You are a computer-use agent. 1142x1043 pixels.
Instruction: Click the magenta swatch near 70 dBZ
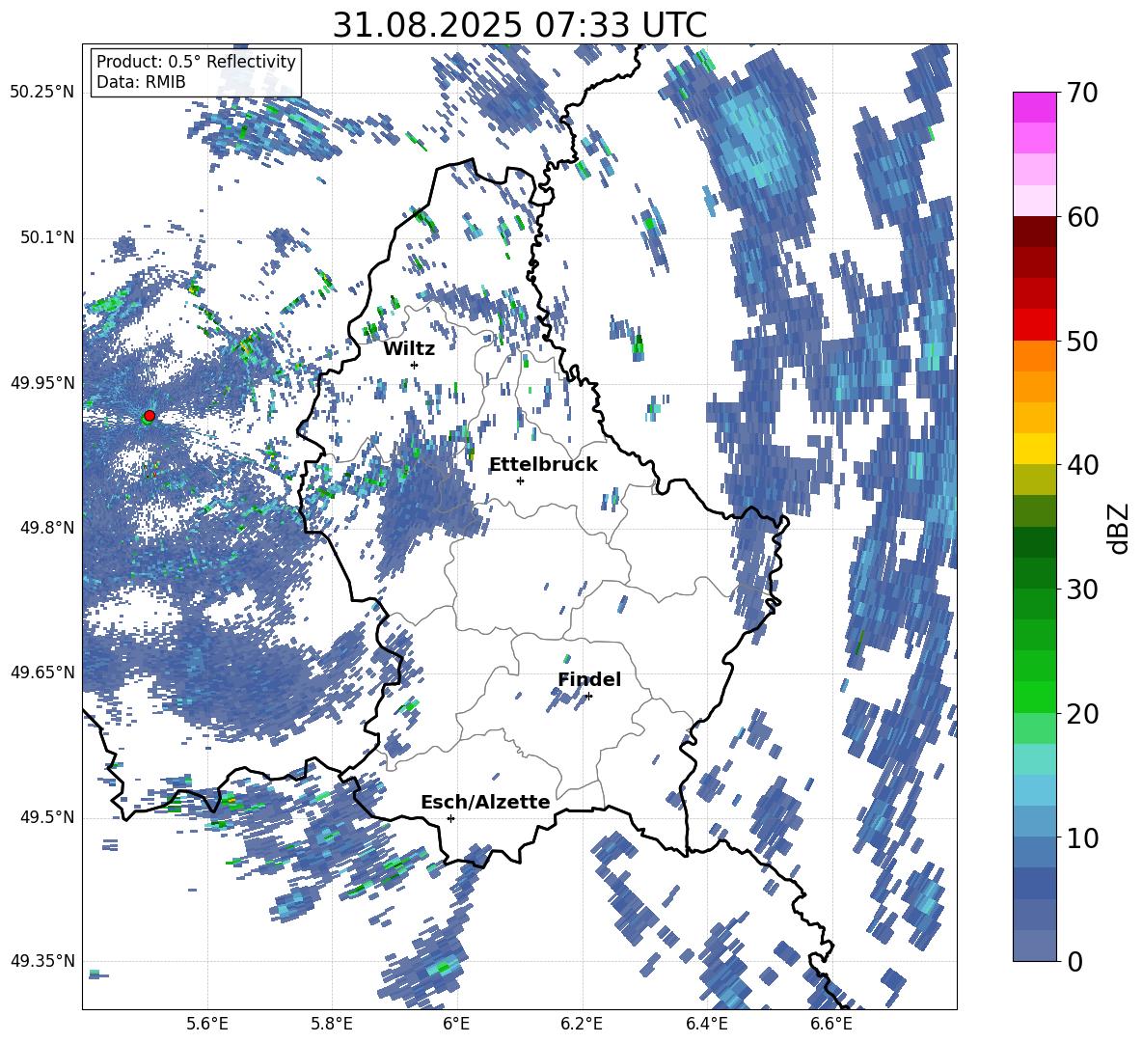coord(1034,107)
